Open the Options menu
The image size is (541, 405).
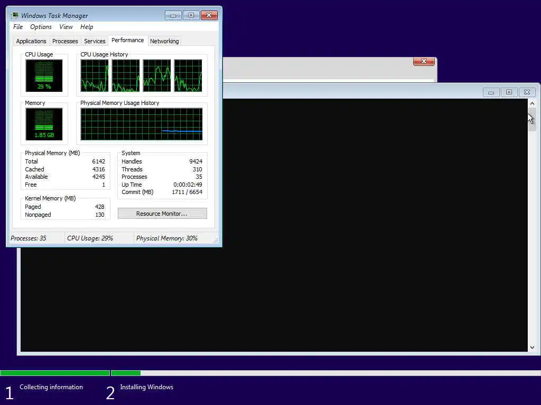[x=41, y=27]
